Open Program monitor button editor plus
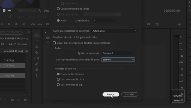Screen dimensions: 191x108 coord(179,24)
